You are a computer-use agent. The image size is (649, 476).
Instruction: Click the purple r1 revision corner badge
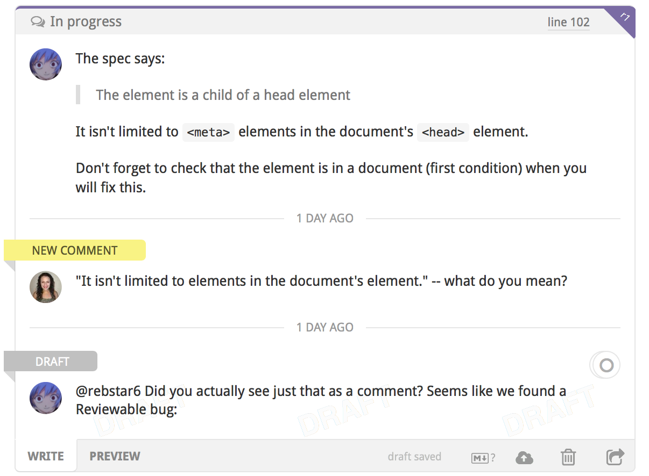tap(624, 15)
